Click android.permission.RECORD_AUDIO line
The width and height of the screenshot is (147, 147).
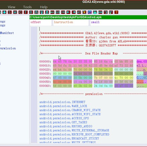point(66,126)
